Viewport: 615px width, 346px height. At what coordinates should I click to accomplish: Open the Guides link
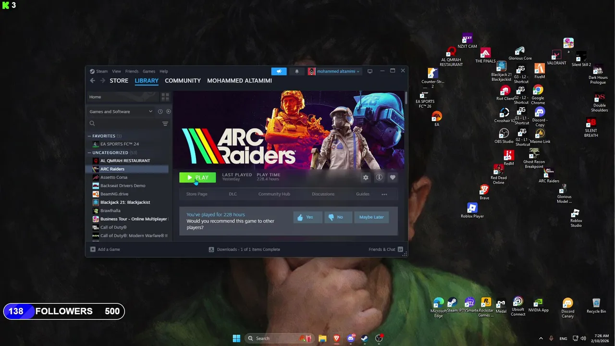(x=363, y=194)
